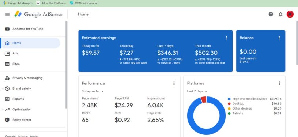This screenshot has height=137, width=298.
Task: Click the yellow Other devices legend dot
Action: tap(229, 109)
